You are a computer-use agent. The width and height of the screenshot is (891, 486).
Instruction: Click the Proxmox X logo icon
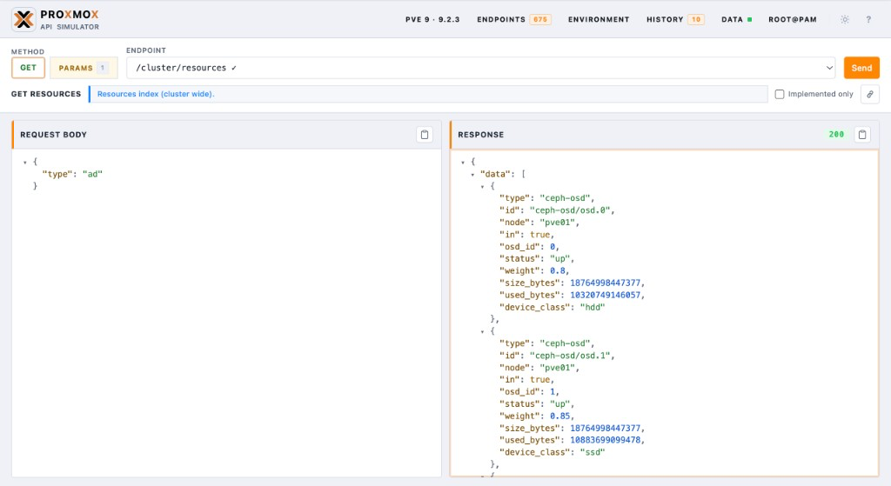23,19
